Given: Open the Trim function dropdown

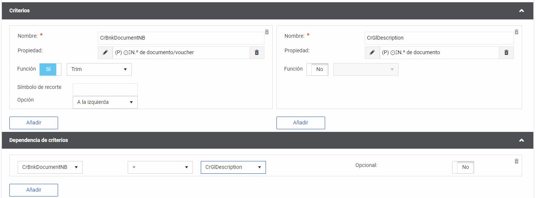Looking at the screenshot, I should (x=99, y=69).
